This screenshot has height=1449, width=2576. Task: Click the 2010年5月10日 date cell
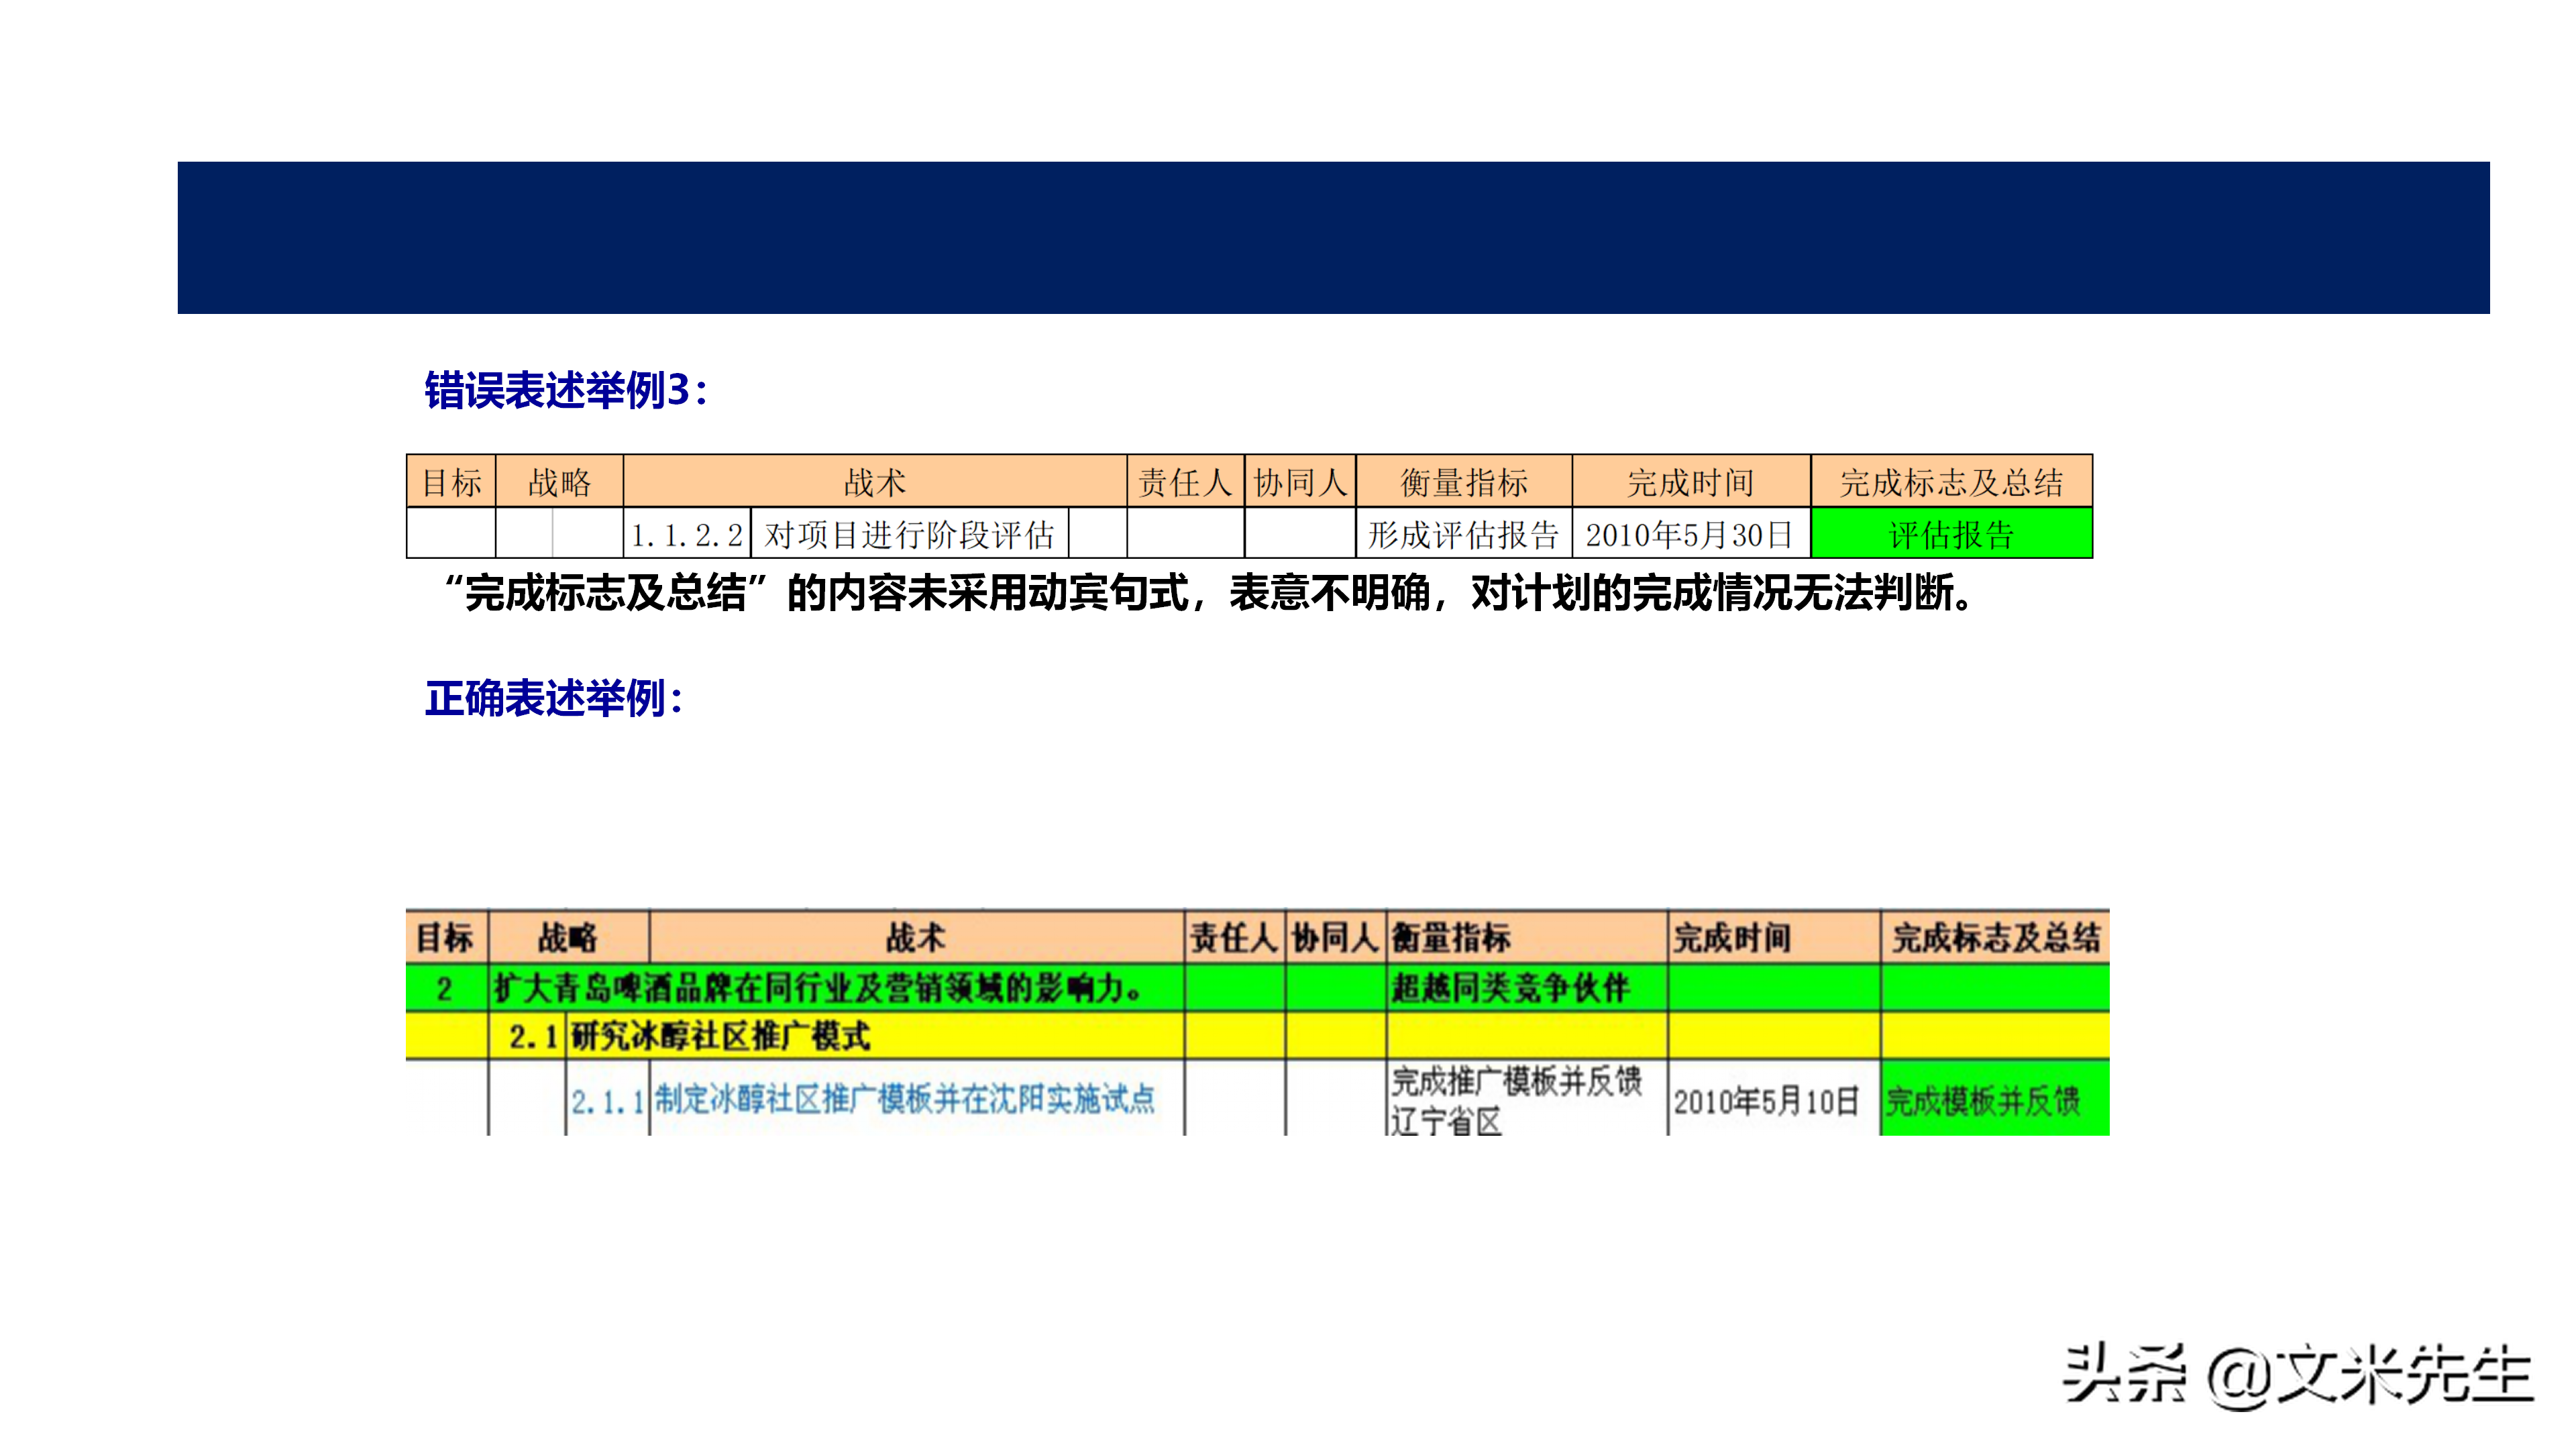[x=1766, y=1101]
